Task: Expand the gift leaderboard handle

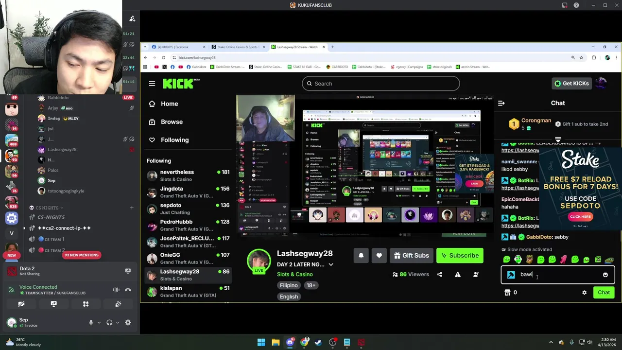Action: [558, 140]
